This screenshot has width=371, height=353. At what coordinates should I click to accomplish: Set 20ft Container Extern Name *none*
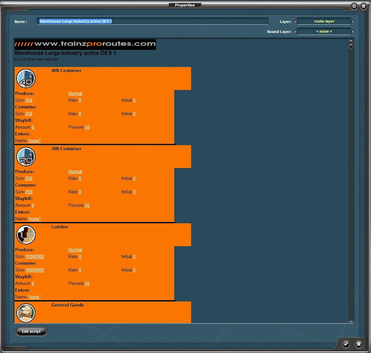click(x=34, y=219)
